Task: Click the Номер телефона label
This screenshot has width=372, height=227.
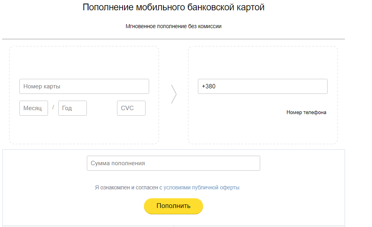Action: (x=306, y=113)
